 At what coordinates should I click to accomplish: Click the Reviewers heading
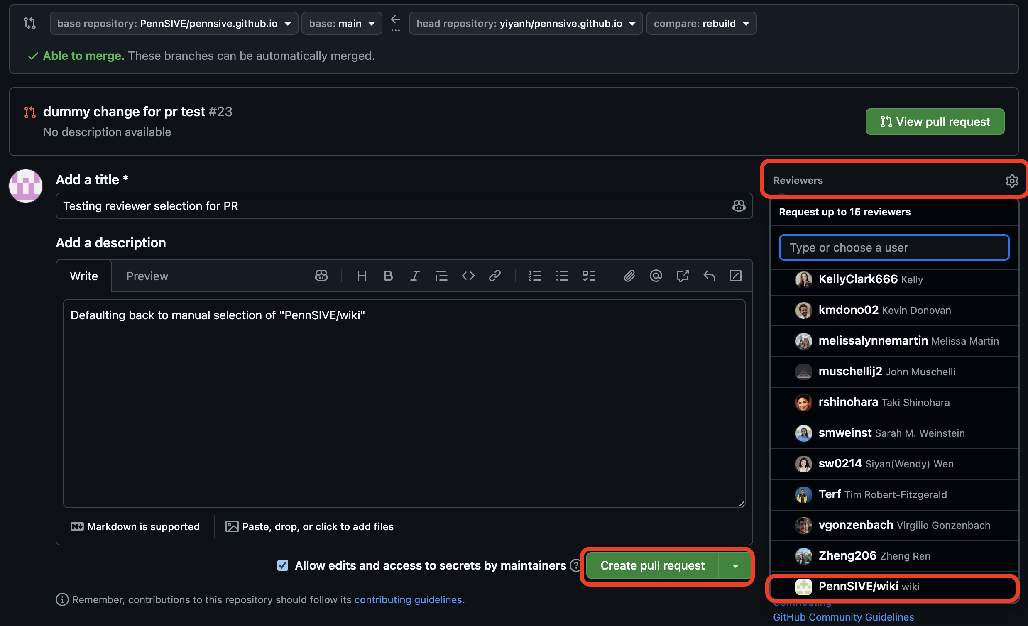pyautogui.click(x=798, y=181)
